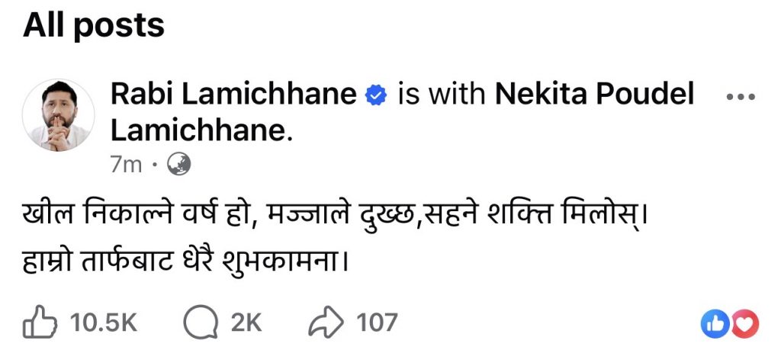Screen dimensions: 781x350
Task: Click the 7m post timestamp
Action: click(x=126, y=164)
